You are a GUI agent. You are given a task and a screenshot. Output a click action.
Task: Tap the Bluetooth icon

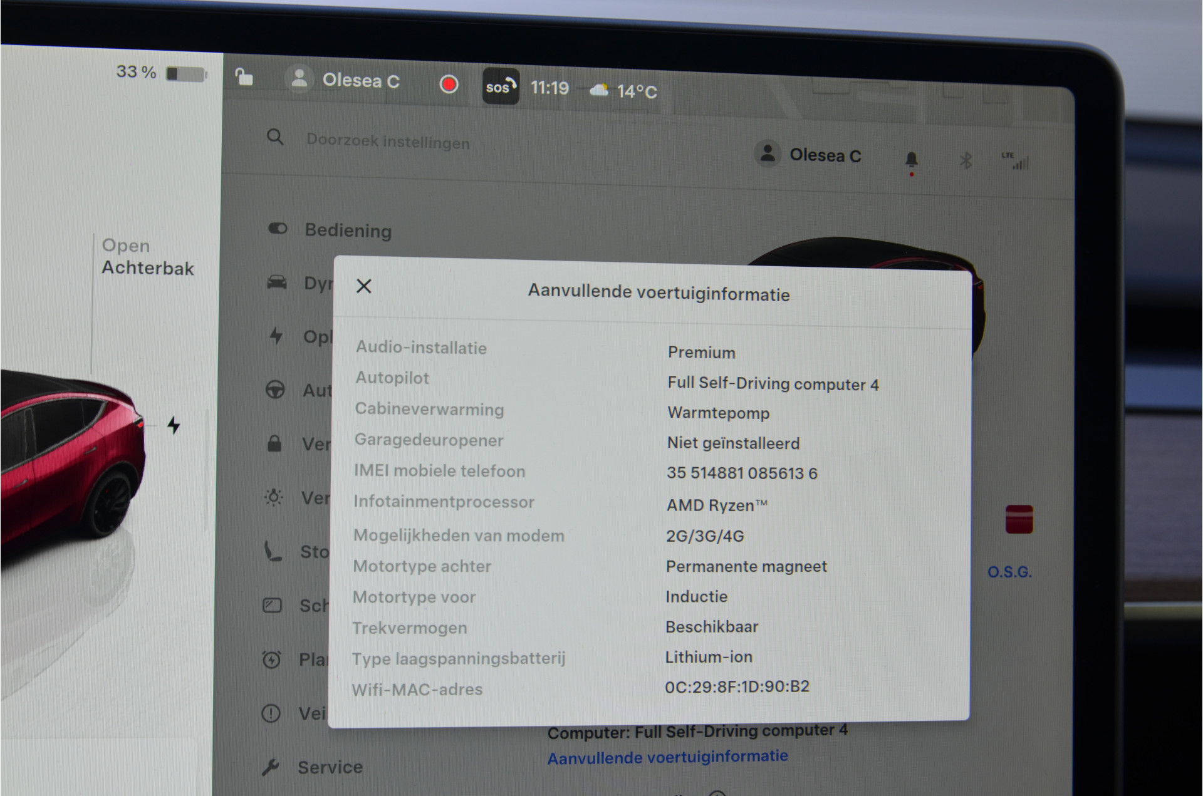[966, 161]
